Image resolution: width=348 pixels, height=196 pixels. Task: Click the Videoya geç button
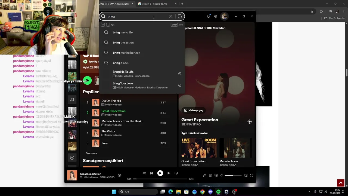pos(194,110)
